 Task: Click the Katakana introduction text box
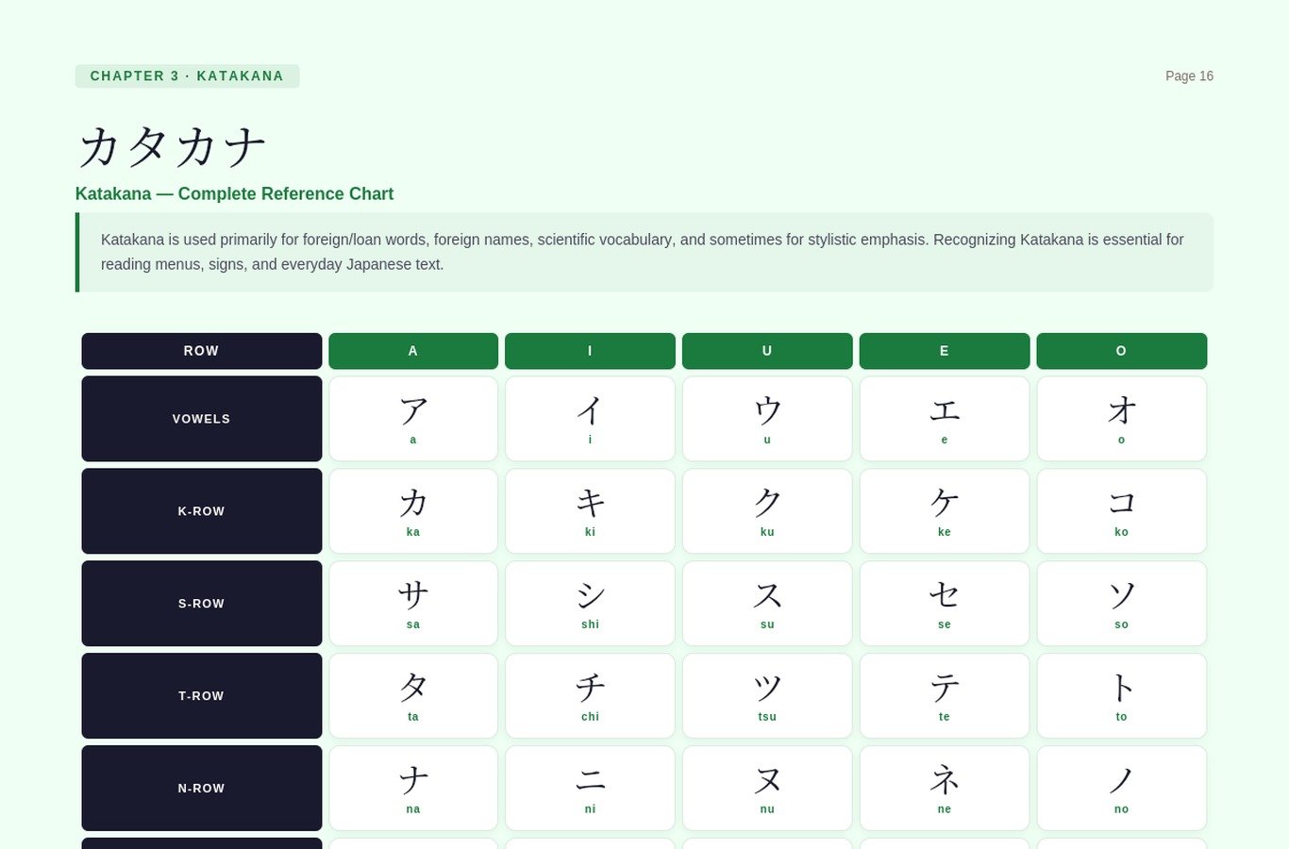tap(644, 252)
